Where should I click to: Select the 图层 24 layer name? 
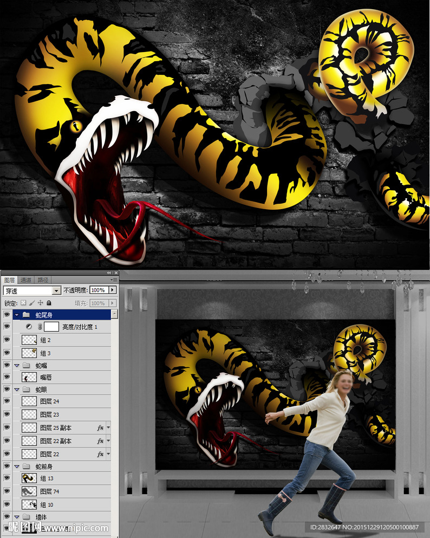pyautogui.click(x=50, y=401)
